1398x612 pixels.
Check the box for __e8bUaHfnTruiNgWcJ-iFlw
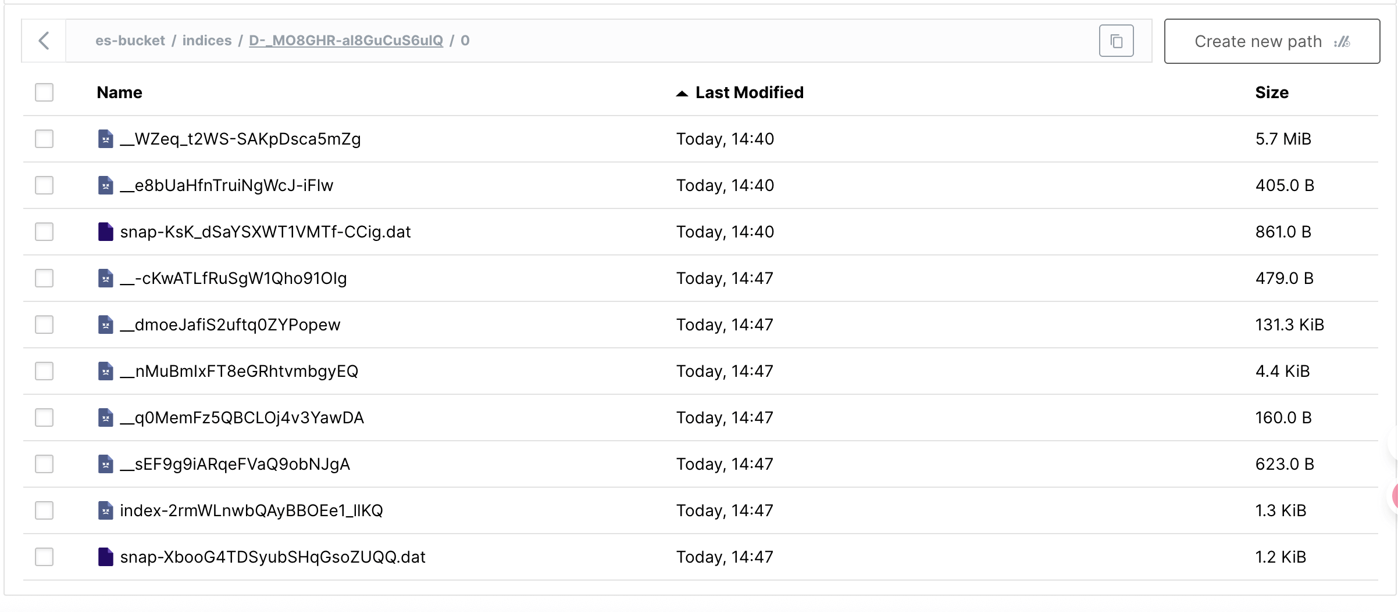coord(44,185)
